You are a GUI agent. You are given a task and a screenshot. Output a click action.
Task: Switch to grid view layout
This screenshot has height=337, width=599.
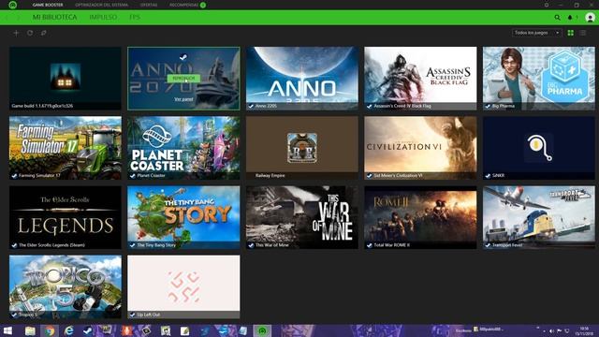coord(570,33)
